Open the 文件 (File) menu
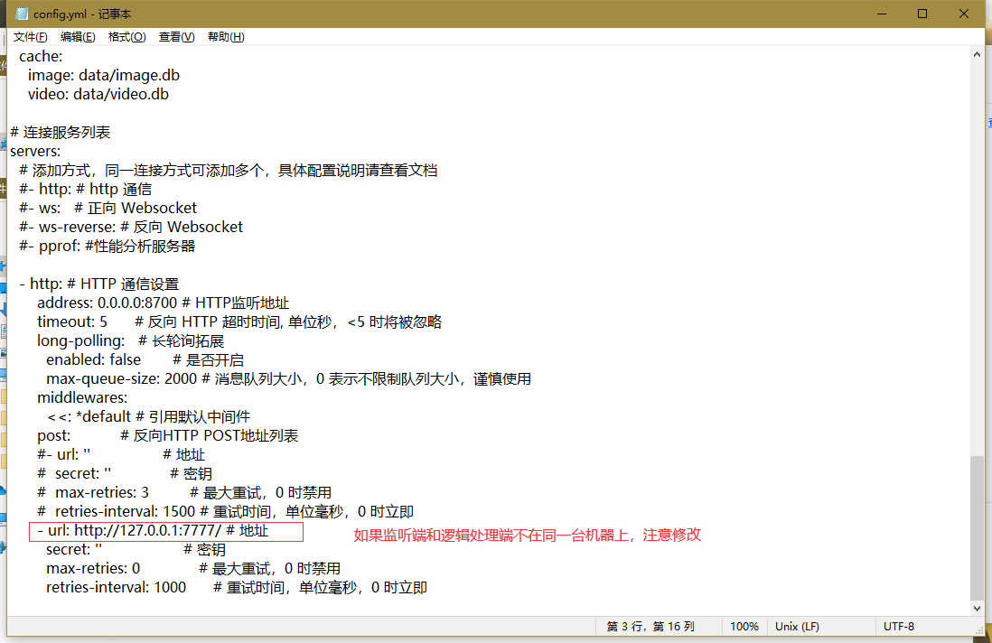The image size is (992, 643). click(x=30, y=37)
